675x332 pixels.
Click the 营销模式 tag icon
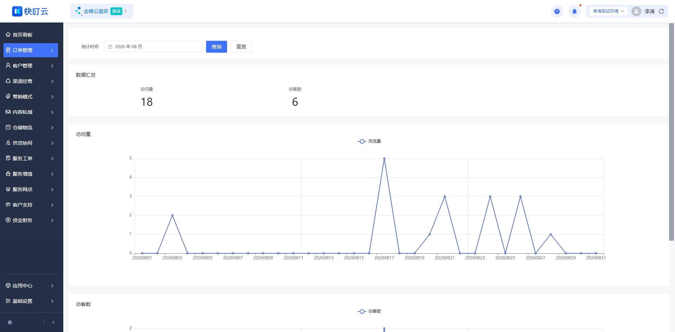tap(8, 96)
